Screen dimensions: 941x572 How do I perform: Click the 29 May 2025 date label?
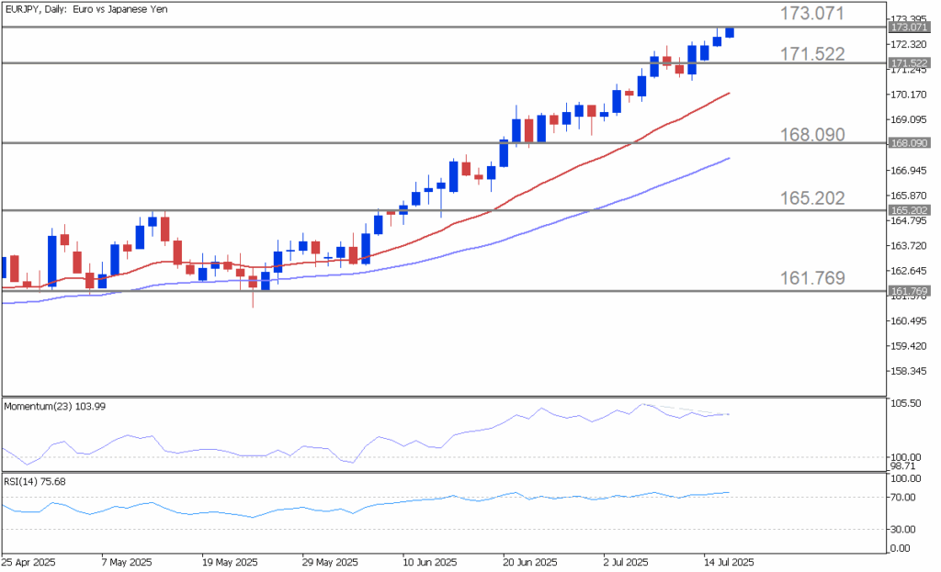point(330,563)
